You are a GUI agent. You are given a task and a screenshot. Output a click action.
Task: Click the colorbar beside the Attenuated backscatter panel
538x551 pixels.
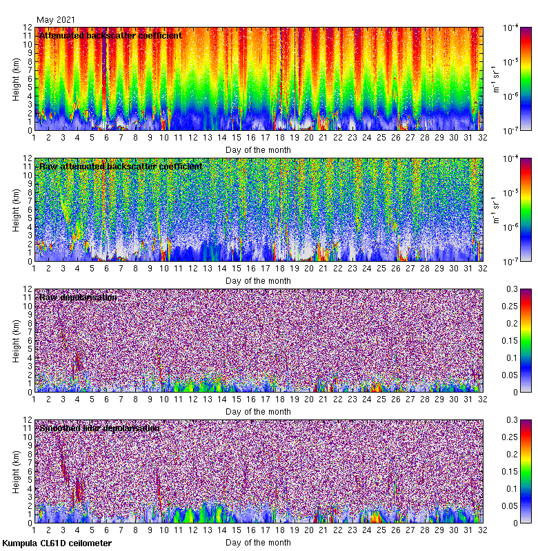click(x=526, y=79)
